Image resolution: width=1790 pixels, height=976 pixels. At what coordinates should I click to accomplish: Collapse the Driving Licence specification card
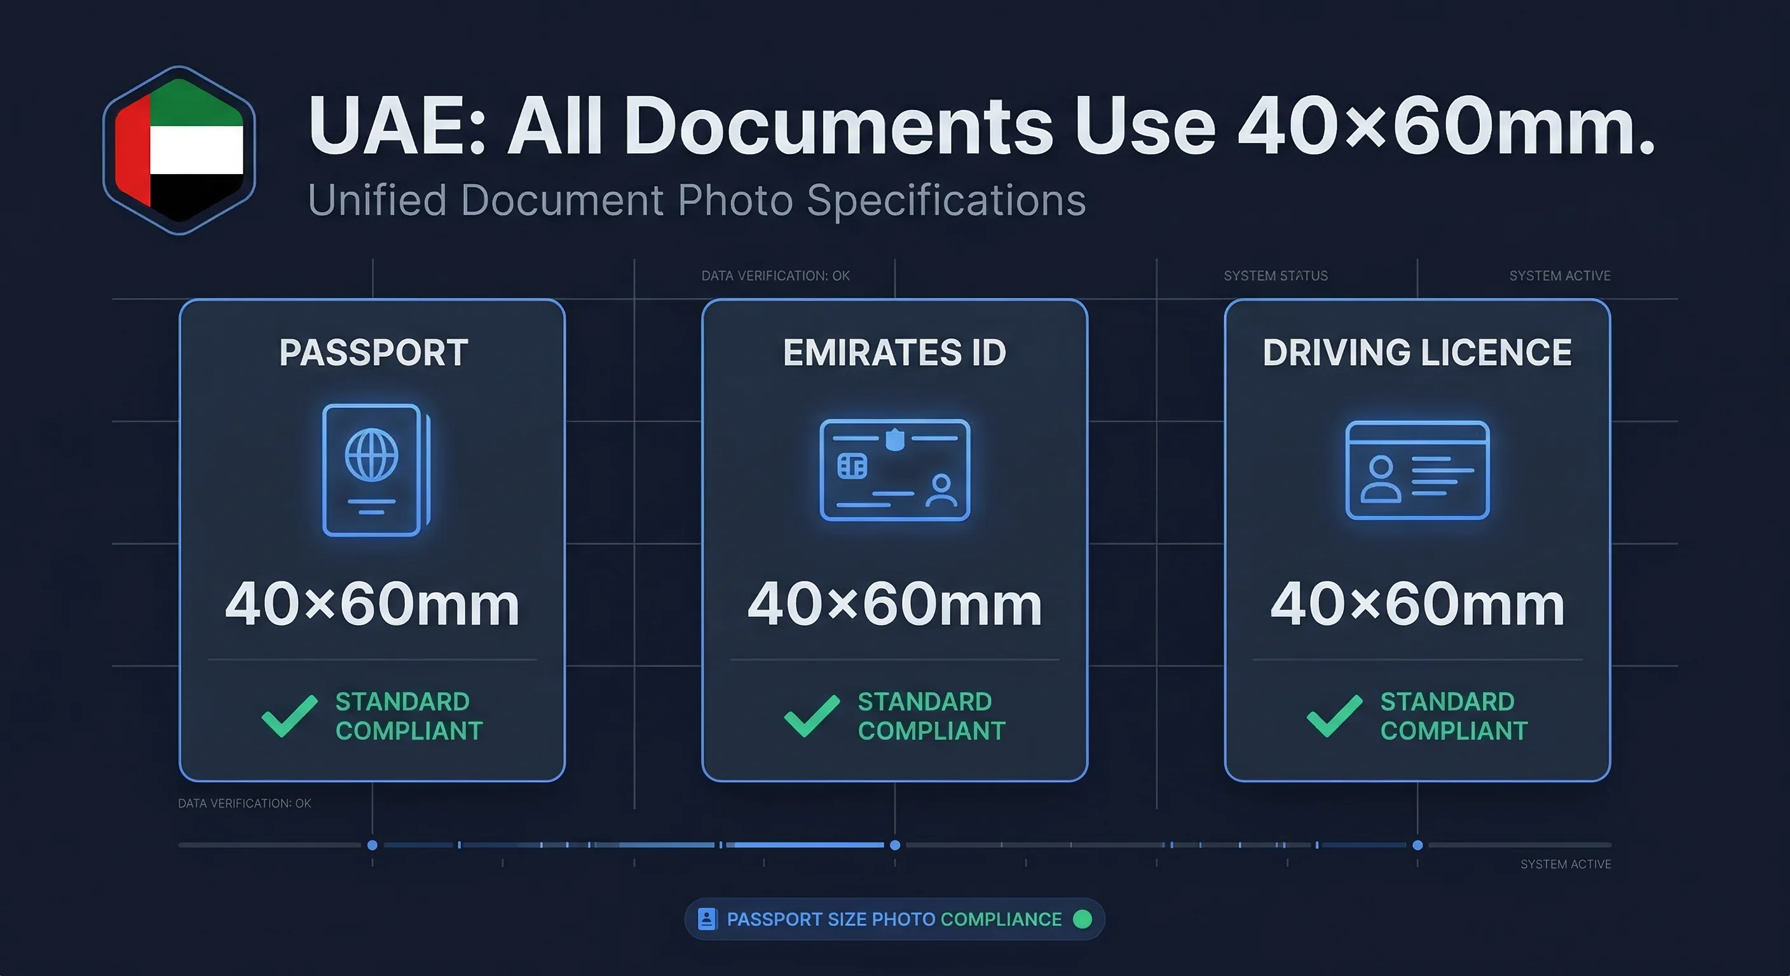click(1418, 549)
